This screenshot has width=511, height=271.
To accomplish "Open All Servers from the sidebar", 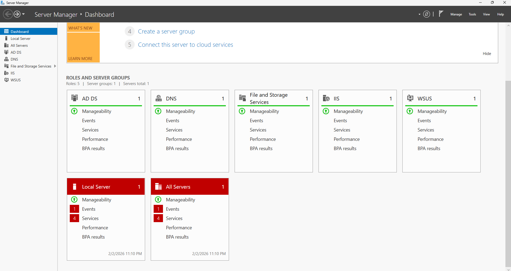I will click(x=19, y=45).
